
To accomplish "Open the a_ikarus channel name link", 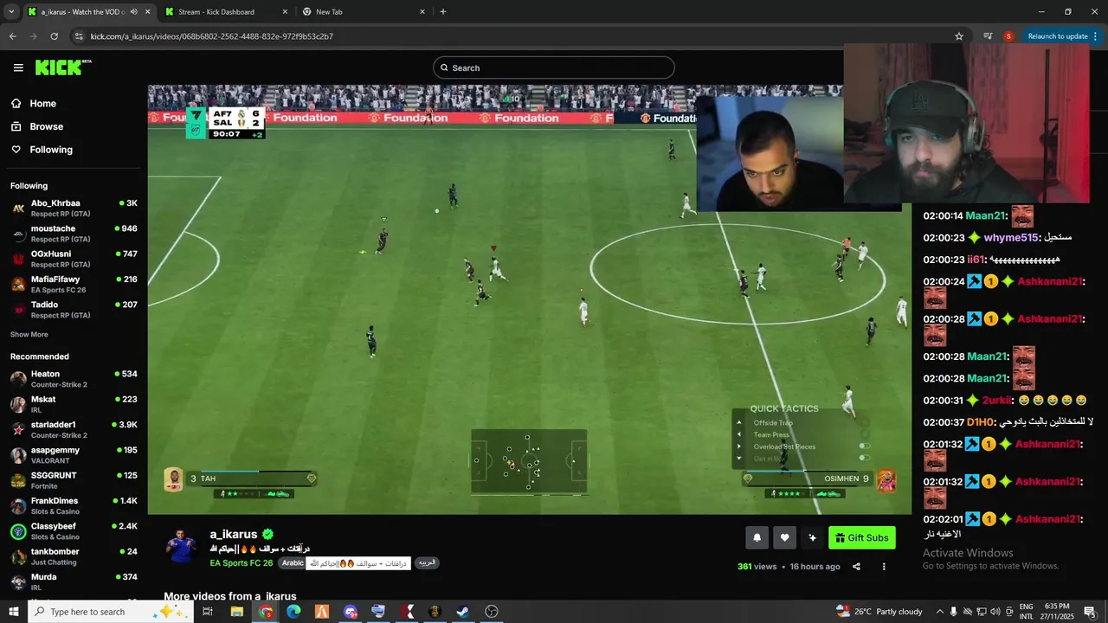I will [x=234, y=534].
